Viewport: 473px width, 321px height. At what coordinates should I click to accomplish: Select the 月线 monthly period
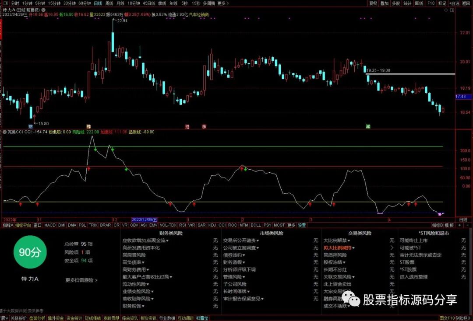(120, 3)
